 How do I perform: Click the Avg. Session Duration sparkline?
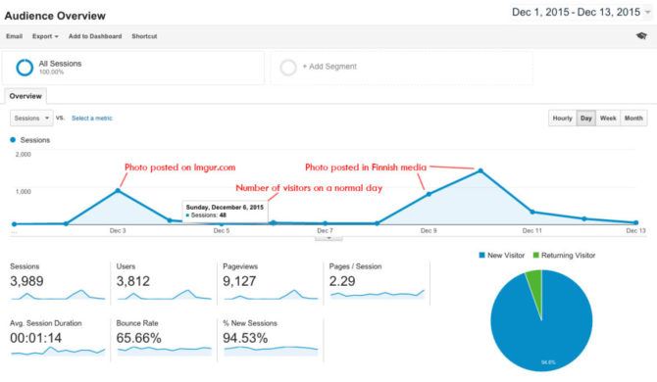click(58, 351)
